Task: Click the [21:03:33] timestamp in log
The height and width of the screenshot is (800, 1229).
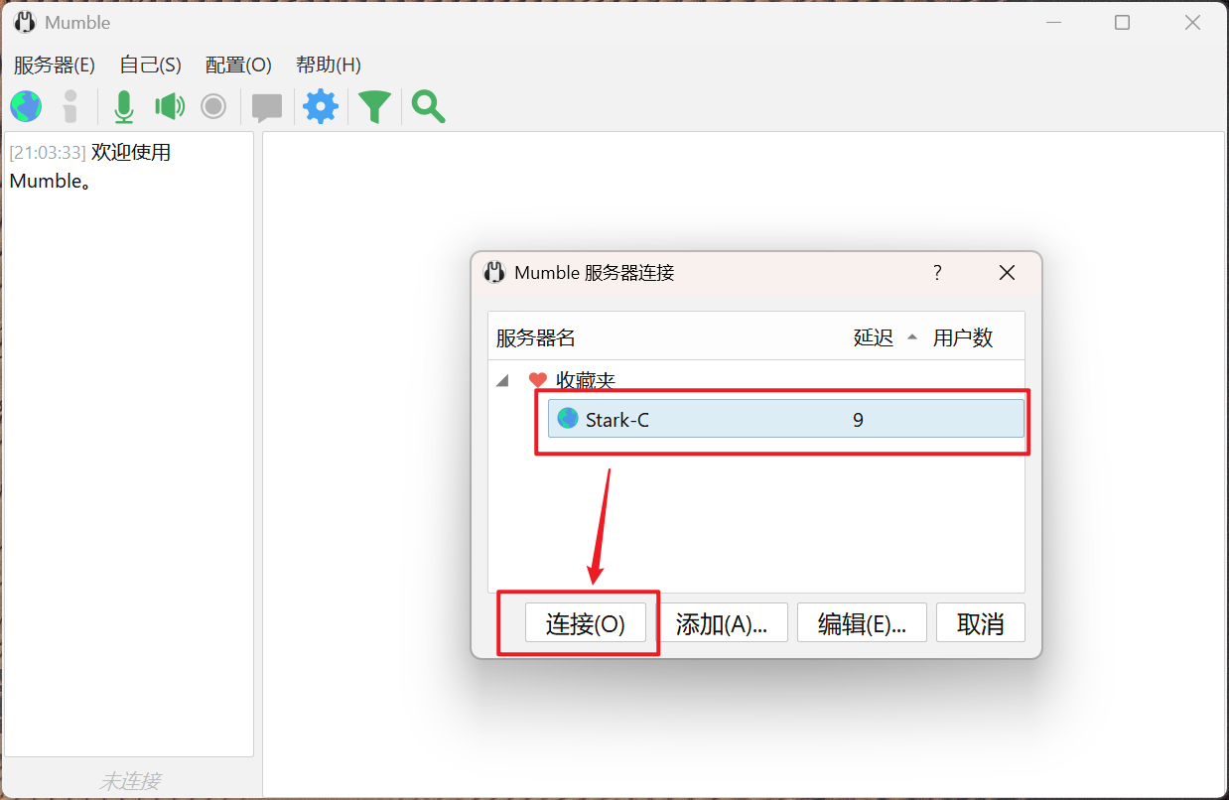Action: (x=48, y=153)
